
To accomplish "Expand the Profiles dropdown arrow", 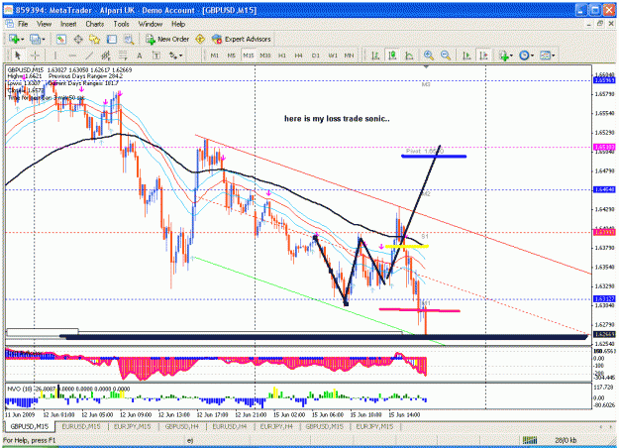I will 43,39.
